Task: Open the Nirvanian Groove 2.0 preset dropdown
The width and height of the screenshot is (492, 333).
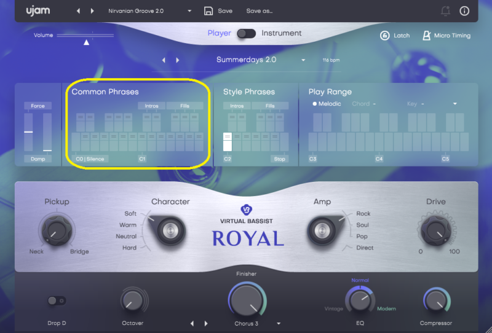Action: (x=189, y=11)
